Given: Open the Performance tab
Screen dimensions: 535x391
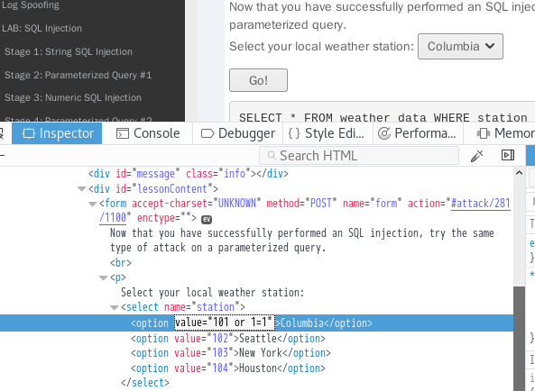Looking at the screenshot, I should pyautogui.click(x=419, y=133).
